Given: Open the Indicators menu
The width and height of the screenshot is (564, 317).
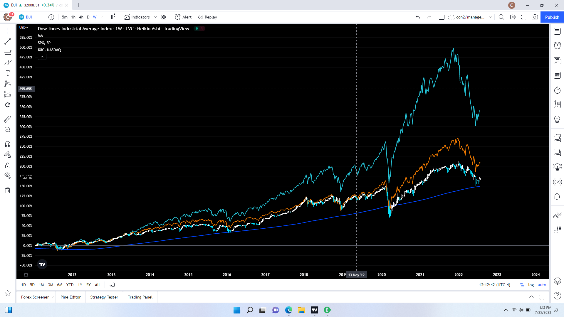Looking at the screenshot, I should [x=137, y=17].
